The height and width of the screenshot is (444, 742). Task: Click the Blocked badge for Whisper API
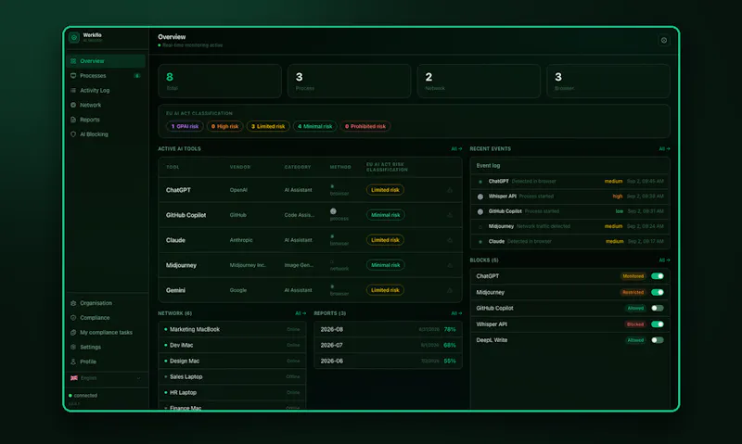click(635, 324)
